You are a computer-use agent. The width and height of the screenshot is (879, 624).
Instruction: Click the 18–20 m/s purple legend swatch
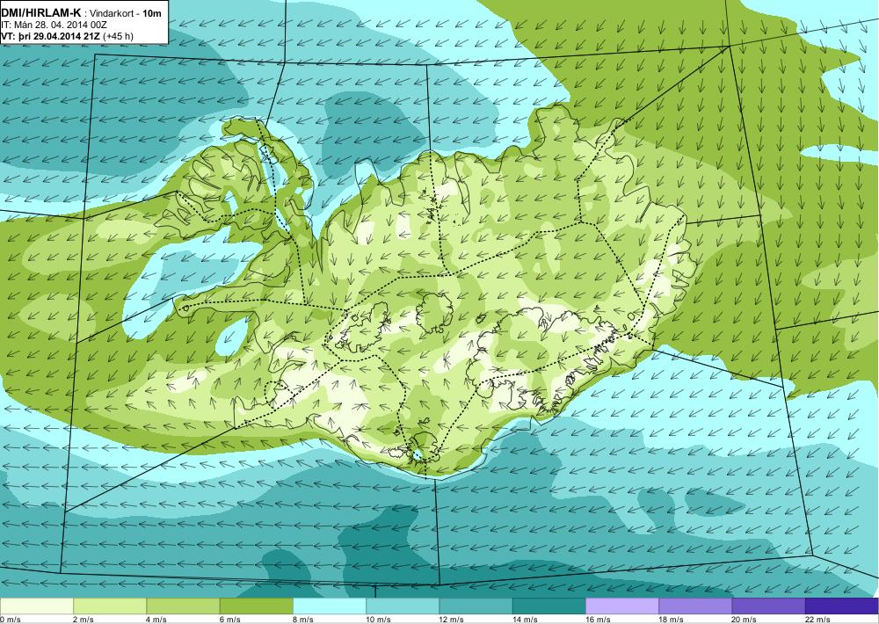pyautogui.click(x=695, y=606)
